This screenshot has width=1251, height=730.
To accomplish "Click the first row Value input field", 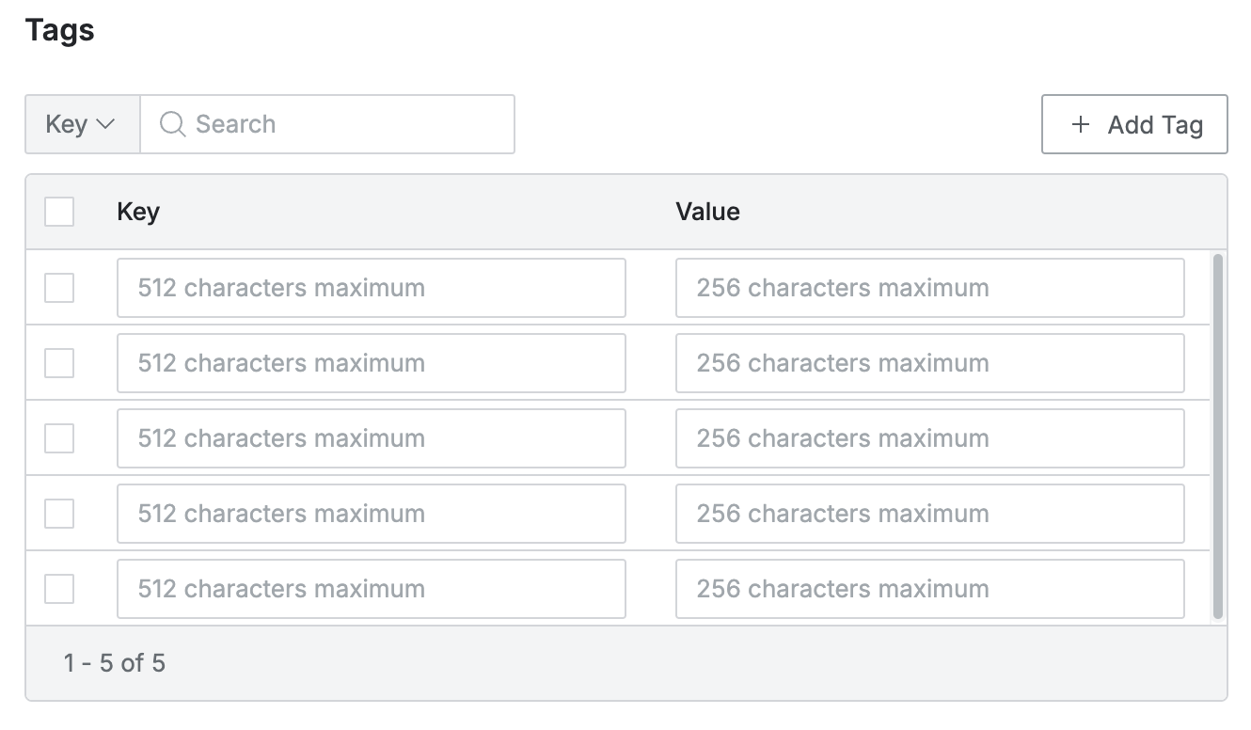I will pyautogui.click(x=929, y=288).
